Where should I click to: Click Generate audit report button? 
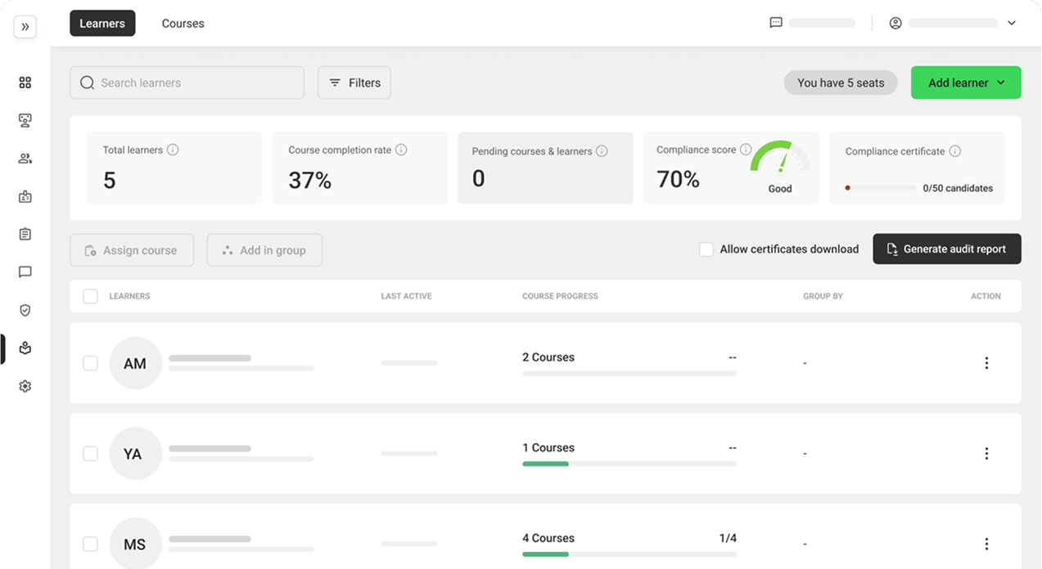click(946, 249)
